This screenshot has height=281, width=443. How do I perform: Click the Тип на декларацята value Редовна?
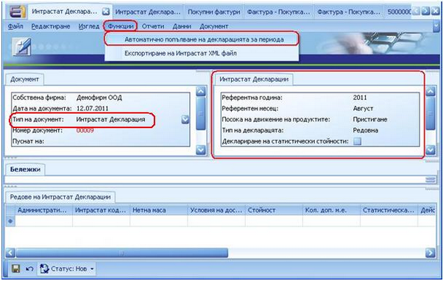click(x=366, y=130)
